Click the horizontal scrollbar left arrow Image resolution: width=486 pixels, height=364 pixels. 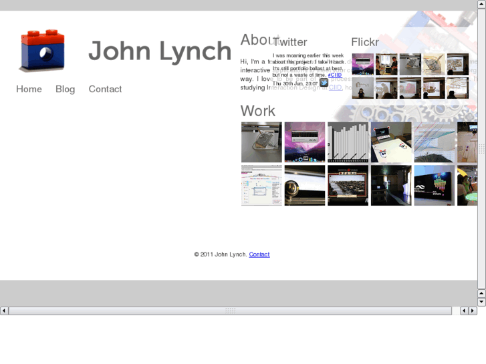point(4,311)
